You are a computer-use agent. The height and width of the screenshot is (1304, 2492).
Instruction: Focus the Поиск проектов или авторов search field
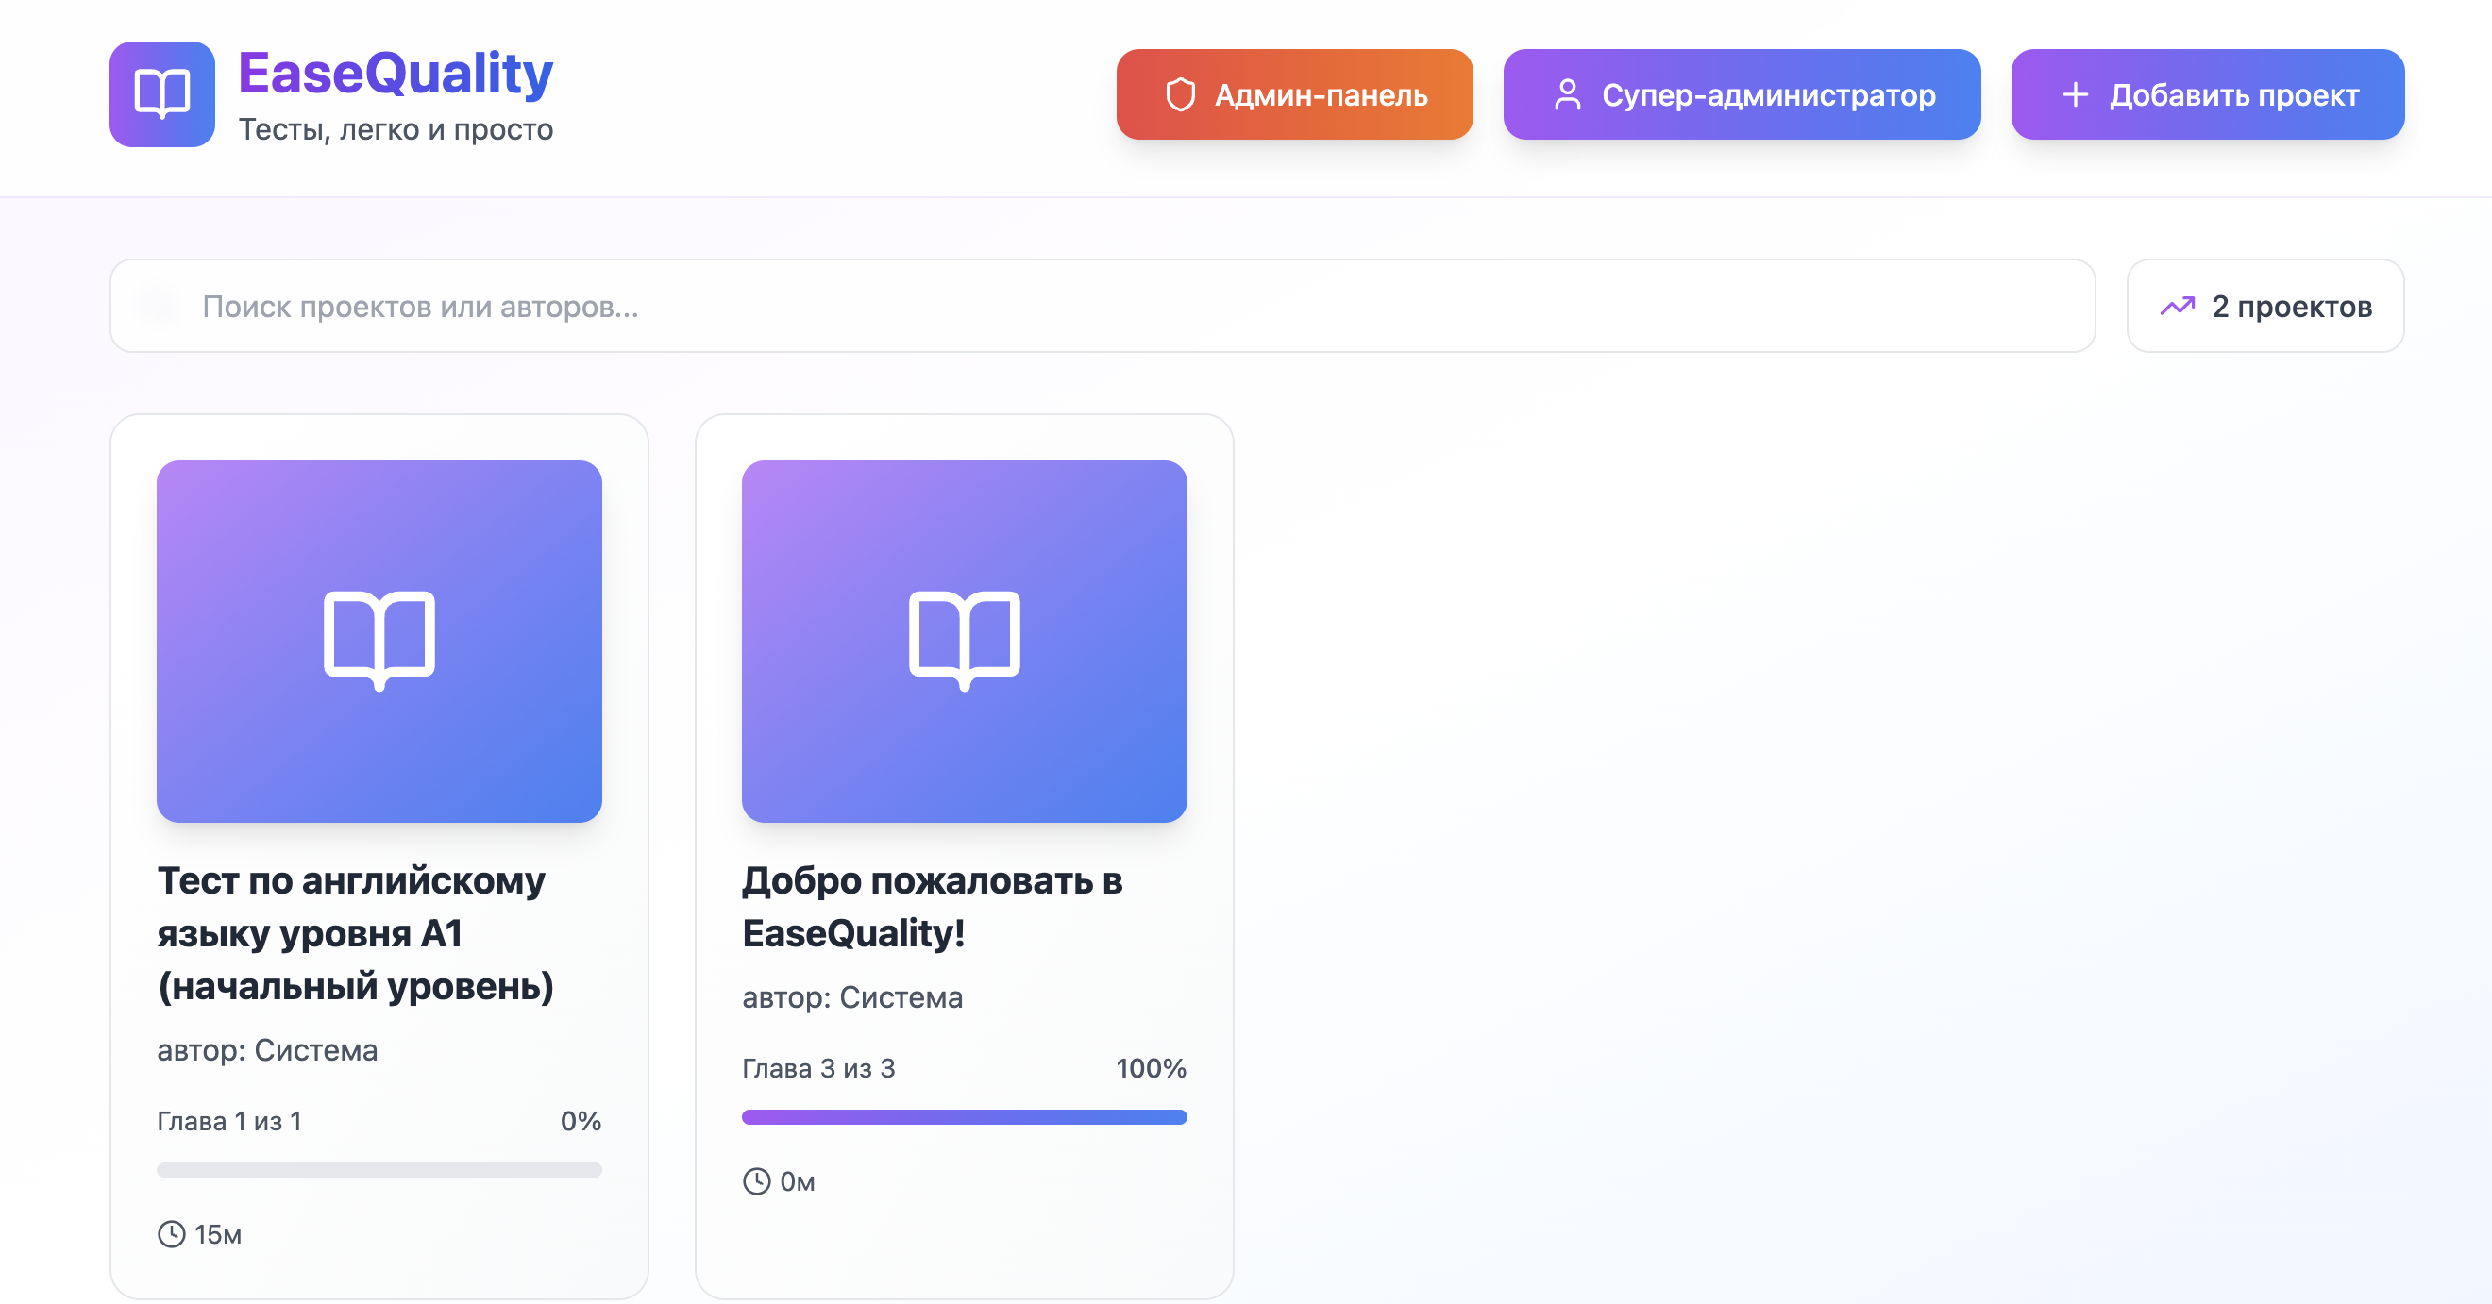click(1103, 307)
